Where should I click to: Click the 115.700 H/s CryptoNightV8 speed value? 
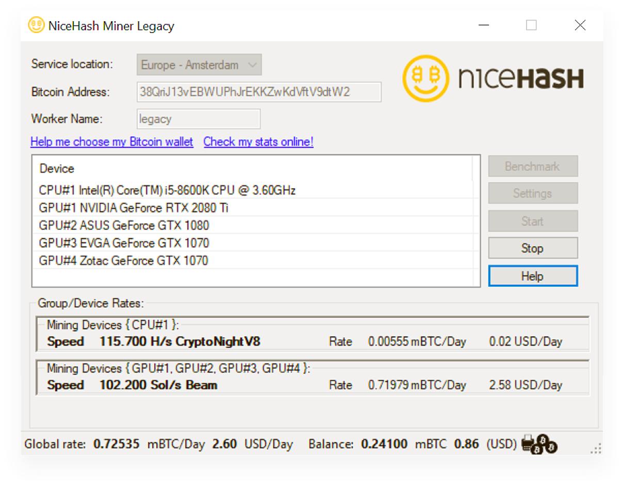click(x=180, y=342)
